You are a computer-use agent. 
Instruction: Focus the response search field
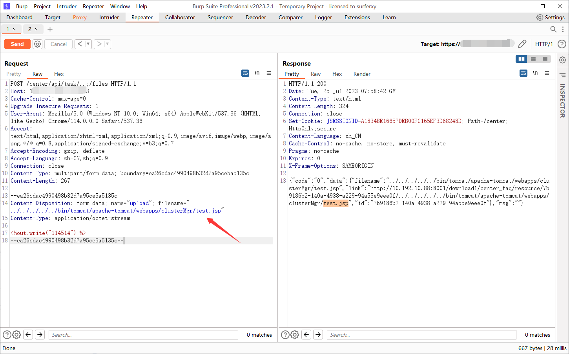[x=421, y=335]
